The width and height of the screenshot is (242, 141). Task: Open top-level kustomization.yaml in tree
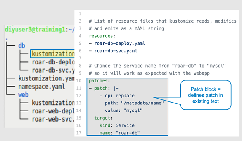(46, 78)
